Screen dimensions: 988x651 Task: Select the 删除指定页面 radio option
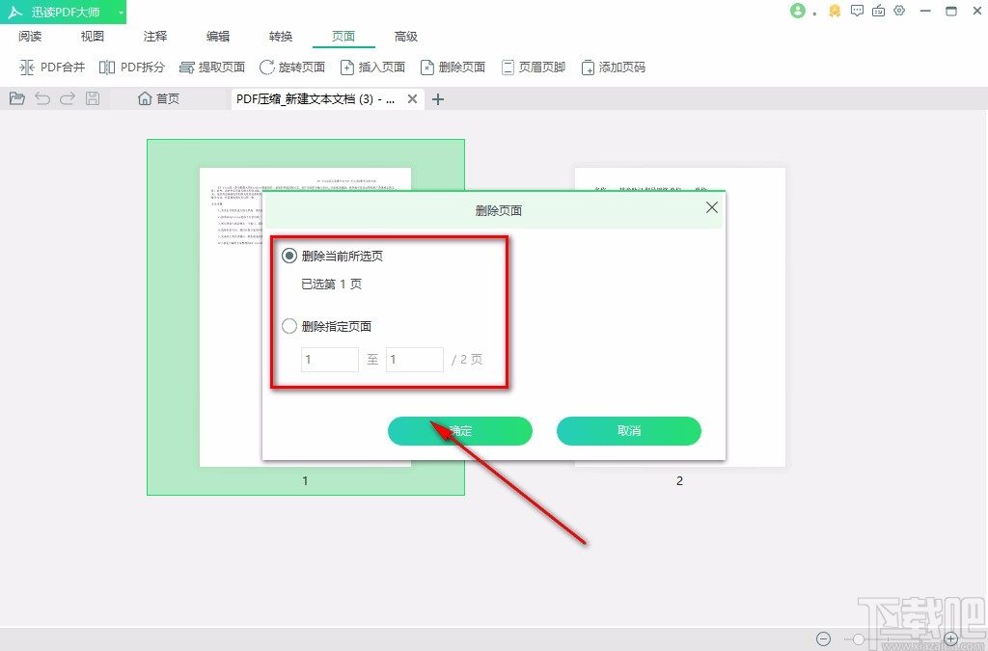pos(289,326)
